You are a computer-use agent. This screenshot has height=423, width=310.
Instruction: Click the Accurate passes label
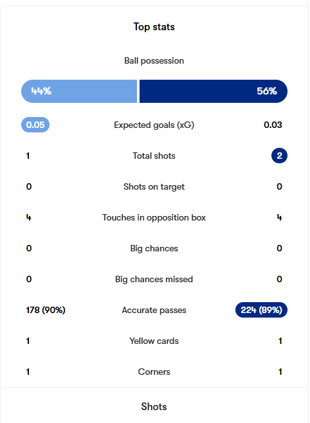154,310
